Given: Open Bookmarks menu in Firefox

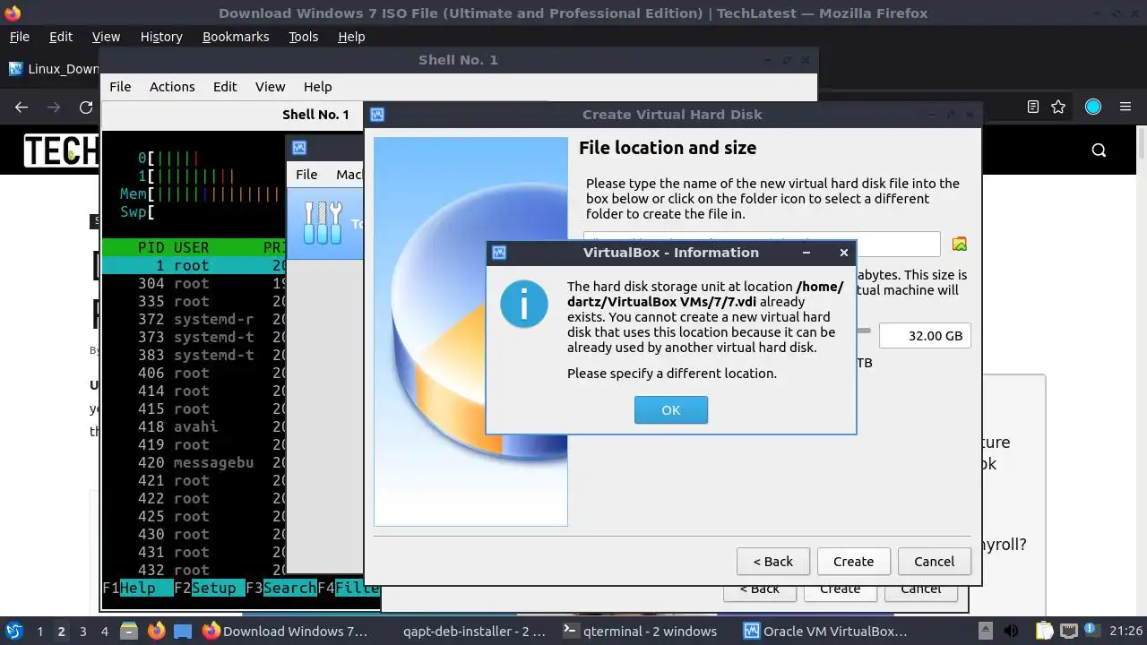Looking at the screenshot, I should pos(236,37).
